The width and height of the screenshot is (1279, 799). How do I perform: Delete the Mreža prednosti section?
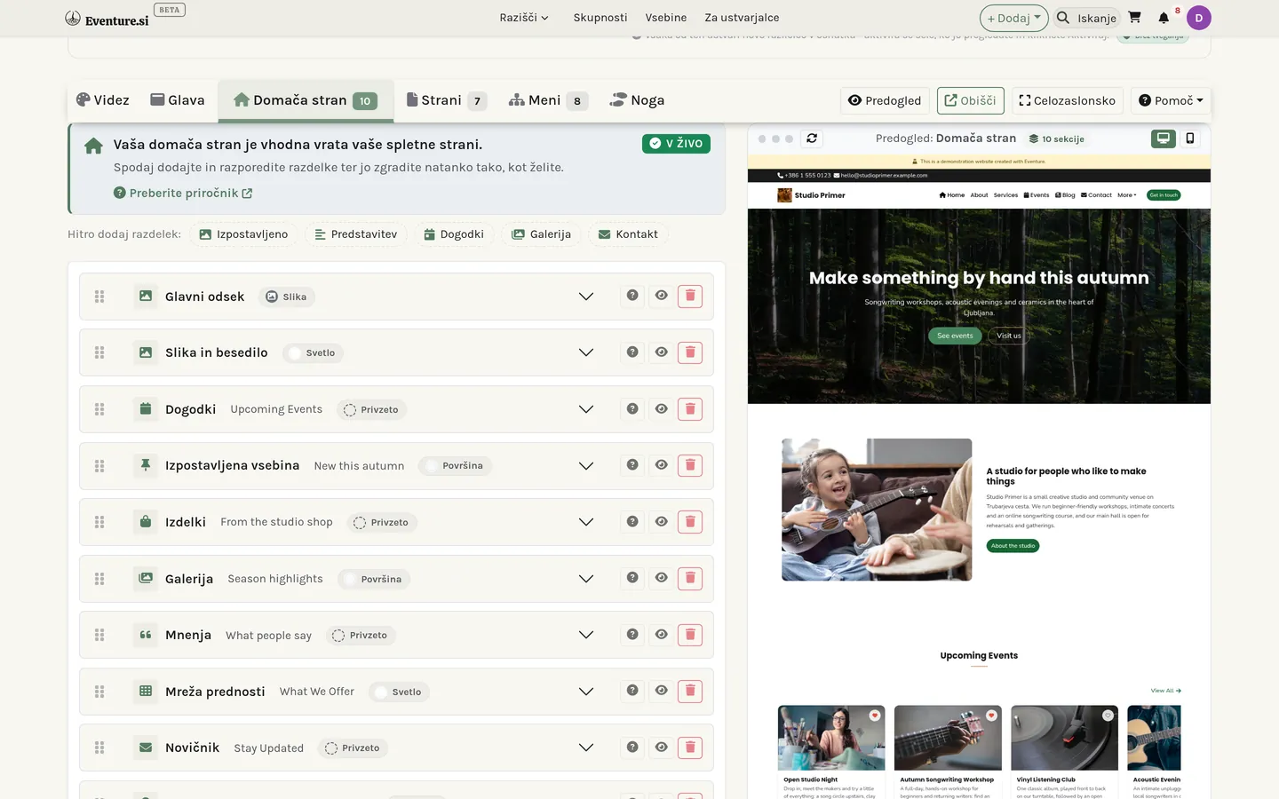tap(690, 692)
